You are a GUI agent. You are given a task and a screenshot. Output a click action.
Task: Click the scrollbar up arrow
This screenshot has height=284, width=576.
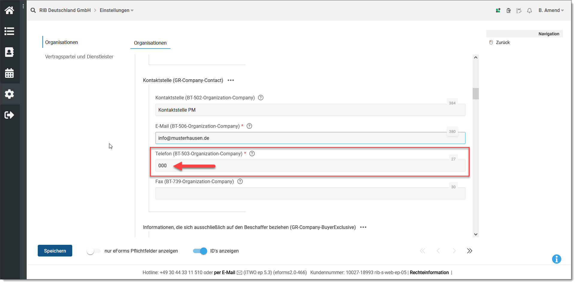(x=476, y=57)
